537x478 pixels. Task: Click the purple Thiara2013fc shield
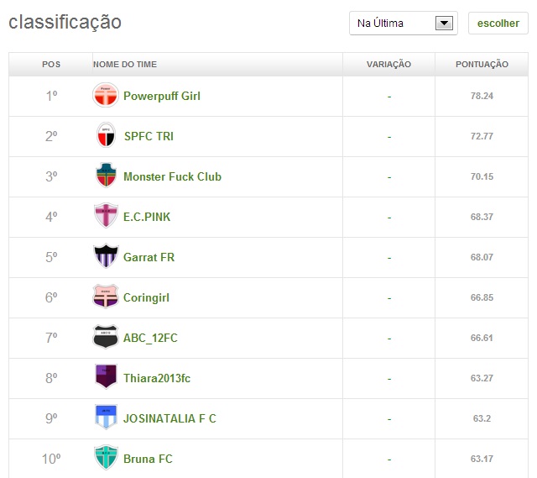pos(106,377)
